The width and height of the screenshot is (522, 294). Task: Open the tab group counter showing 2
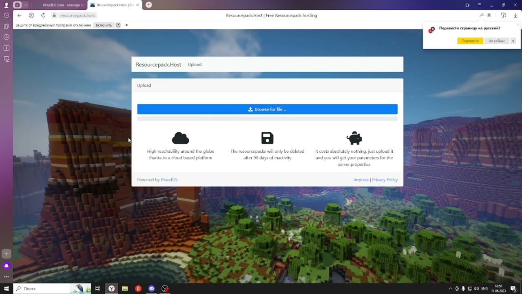(x=18, y=5)
